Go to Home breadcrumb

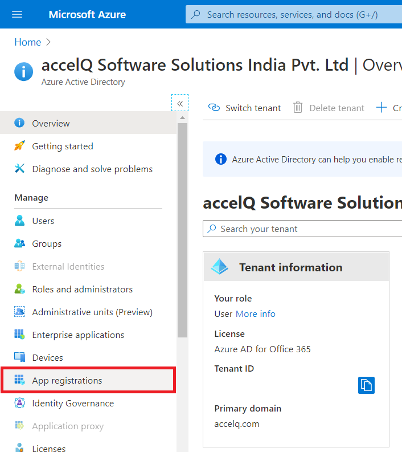pyautogui.click(x=28, y=42)
